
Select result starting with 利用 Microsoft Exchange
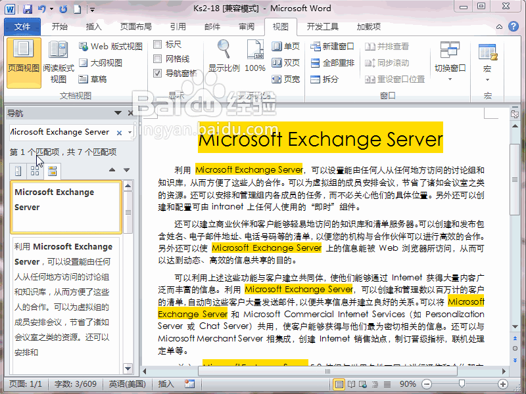tap(66, 305)
